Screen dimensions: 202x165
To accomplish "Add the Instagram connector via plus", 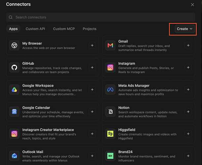I will 188,68.
